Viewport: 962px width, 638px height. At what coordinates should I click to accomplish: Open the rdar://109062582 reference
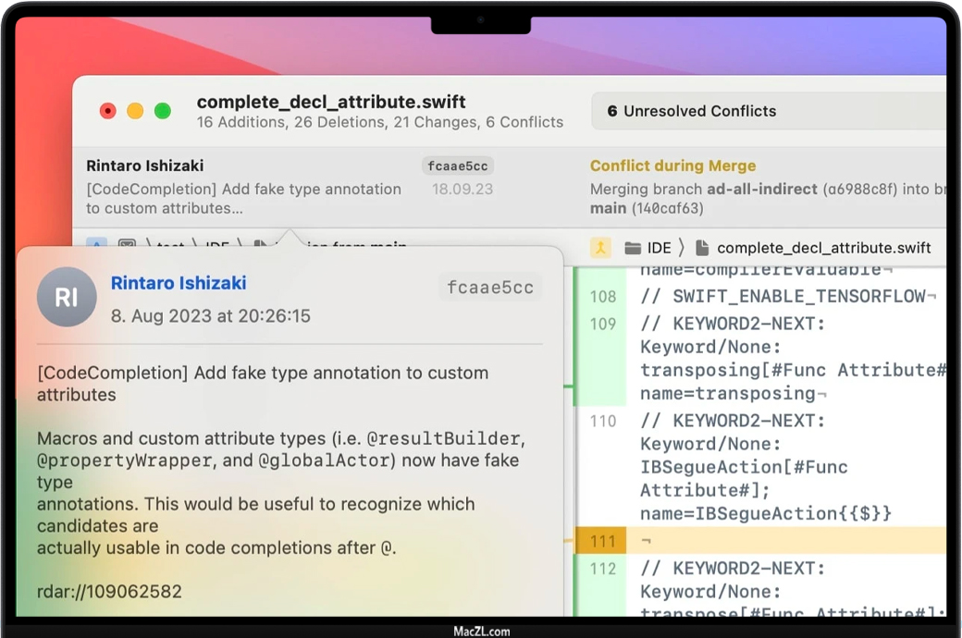click(x=109, y=592)
